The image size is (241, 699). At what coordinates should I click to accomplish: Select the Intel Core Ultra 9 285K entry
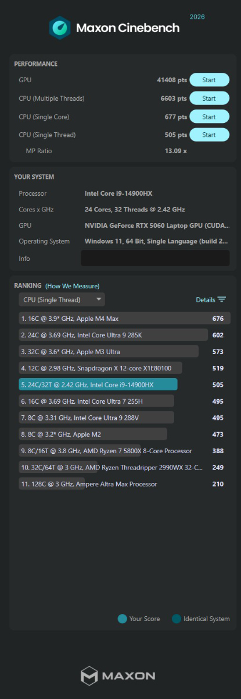click(x=124, y=334)
